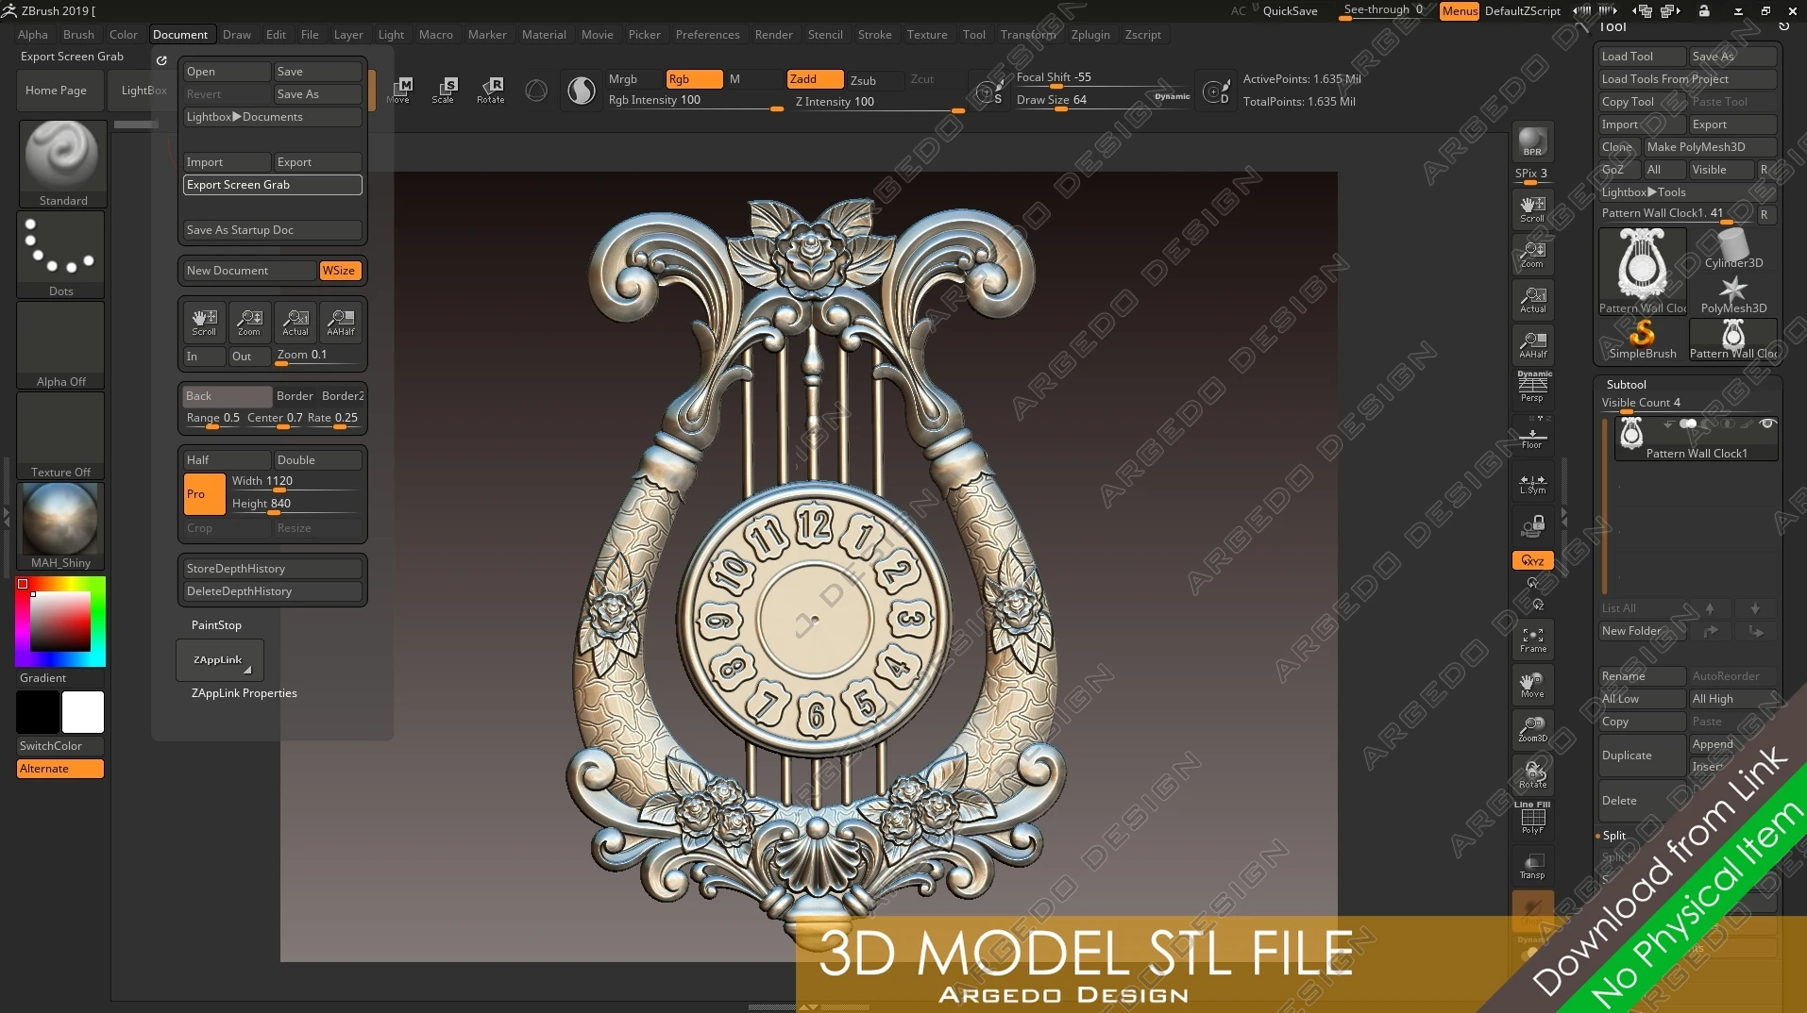
Task: Toggle the Floor grid icon
Action: tap(1532, 436)
